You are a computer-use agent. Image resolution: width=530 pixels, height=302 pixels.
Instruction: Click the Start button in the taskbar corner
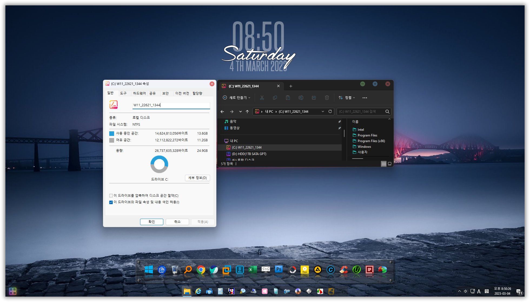pos(13,291)
